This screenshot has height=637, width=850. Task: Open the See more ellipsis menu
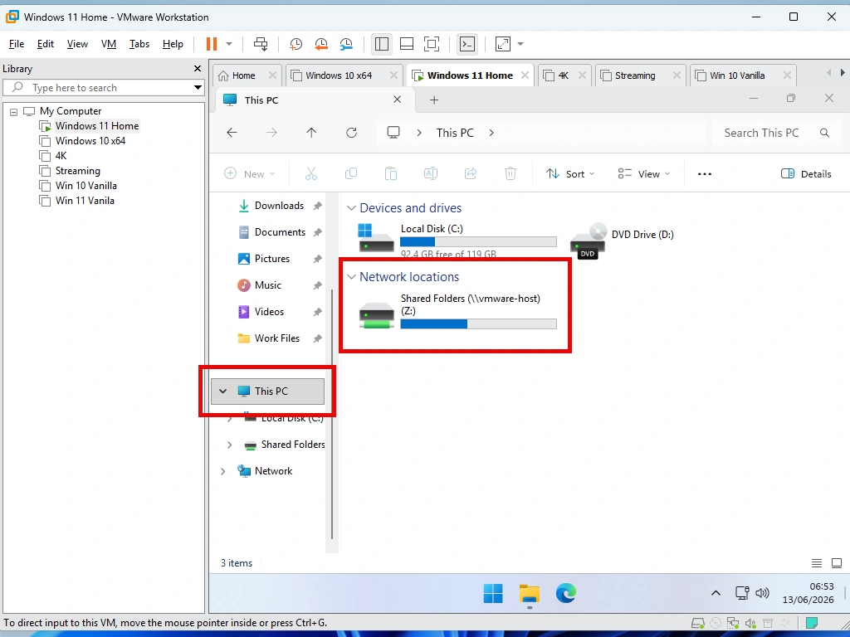tap(704, 174)
